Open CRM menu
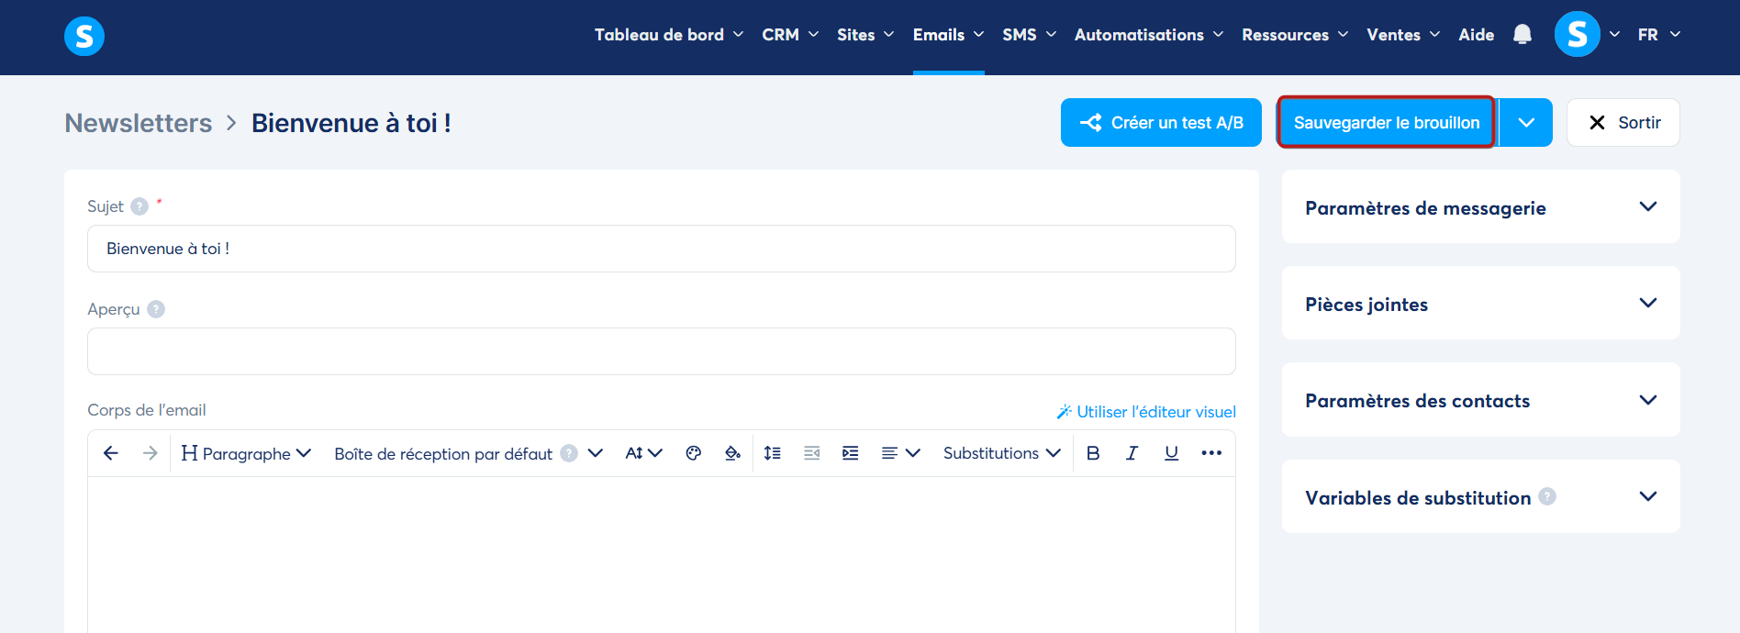The width and height of the screenshot is (1740, 633). [790, 35]
